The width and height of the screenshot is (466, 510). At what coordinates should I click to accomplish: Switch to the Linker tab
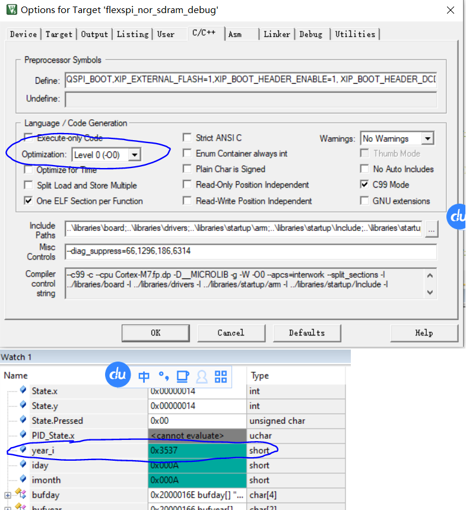(x=277, y=34)
